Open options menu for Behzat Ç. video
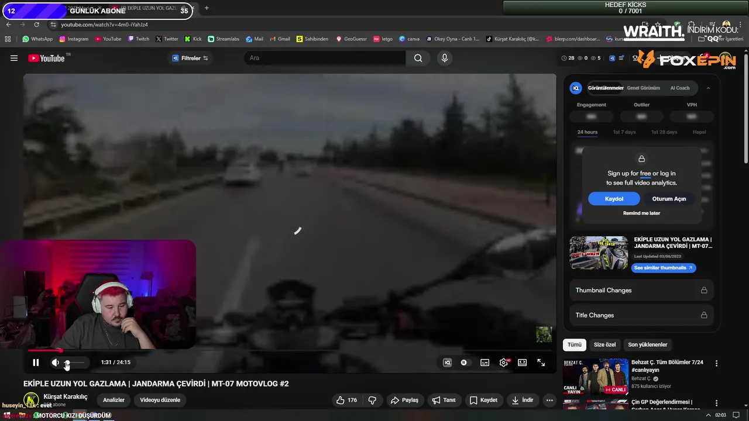This screenshot has height=421, width=749. (716, 363)
